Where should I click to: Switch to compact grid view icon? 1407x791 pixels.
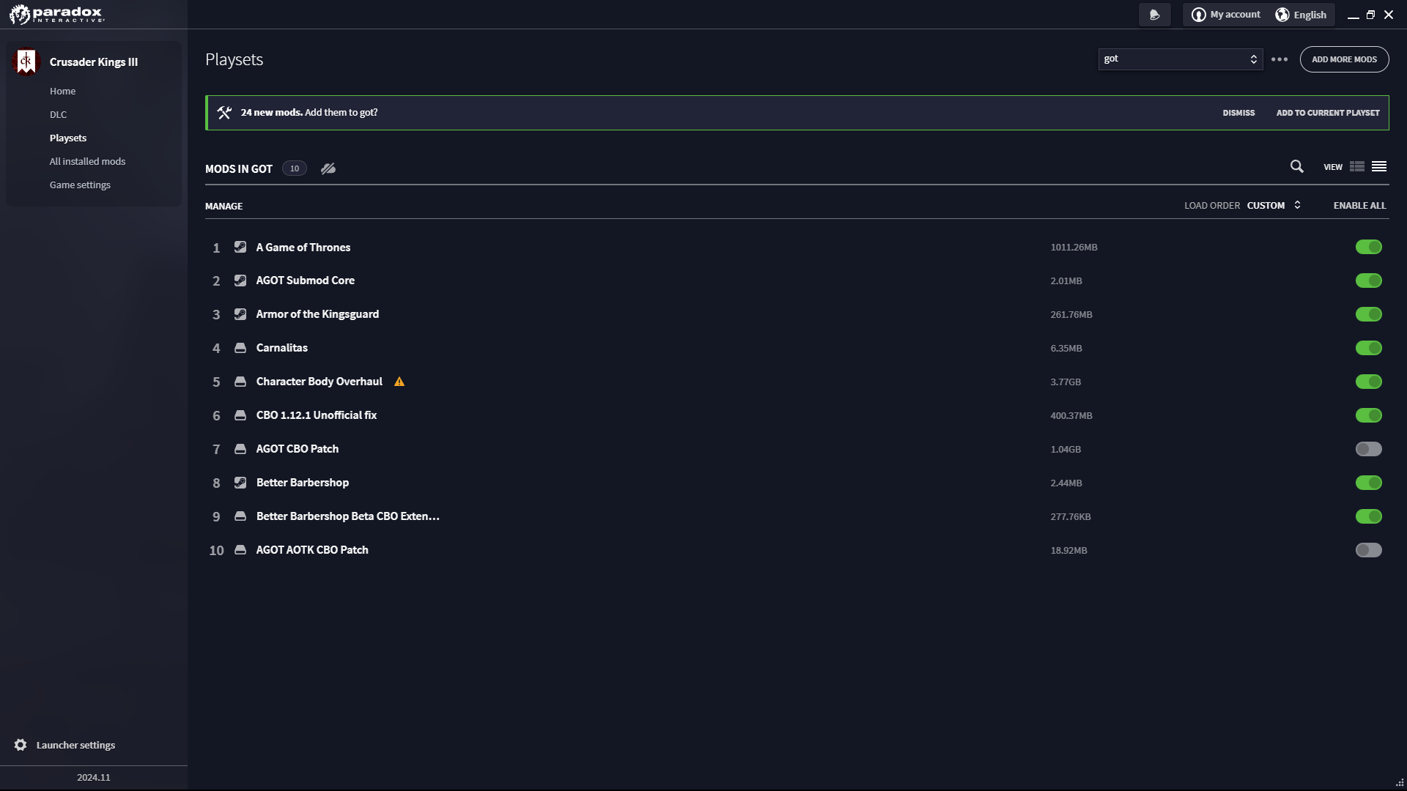[x=1357, y=167]
